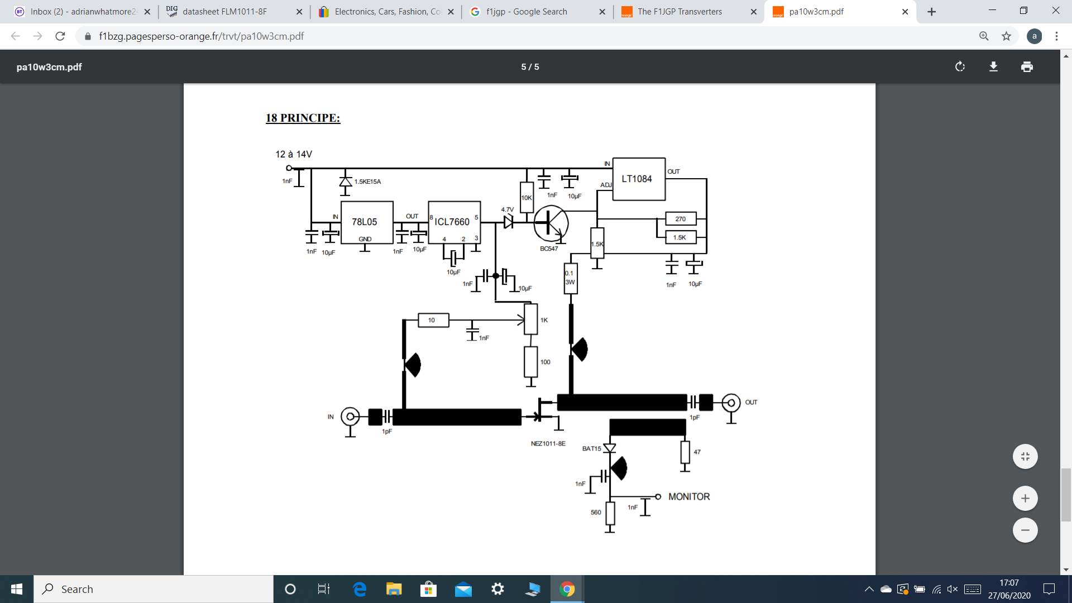Click the zoom out icon on right side
This screenshot has width=1072, height=603.
tap(1026, 530)
